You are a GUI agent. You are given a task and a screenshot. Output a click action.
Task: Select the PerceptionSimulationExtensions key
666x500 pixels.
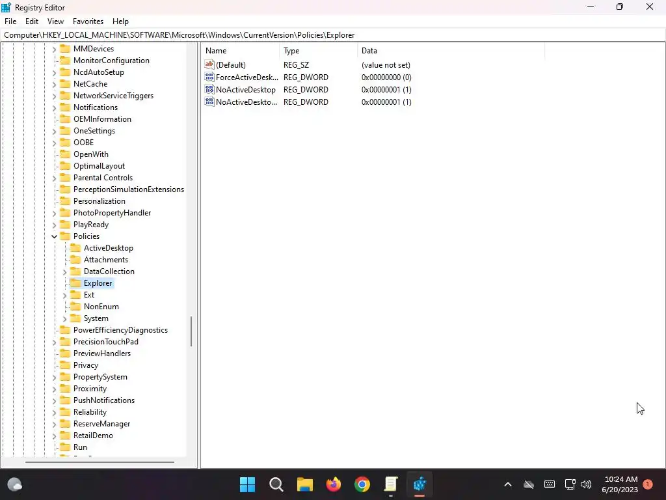[129, 189]
